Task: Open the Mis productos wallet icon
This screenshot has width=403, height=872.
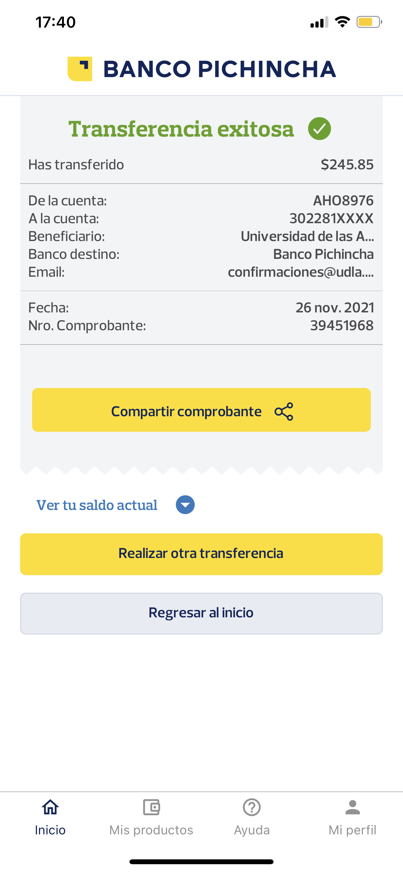Action: tap(151, 807)
